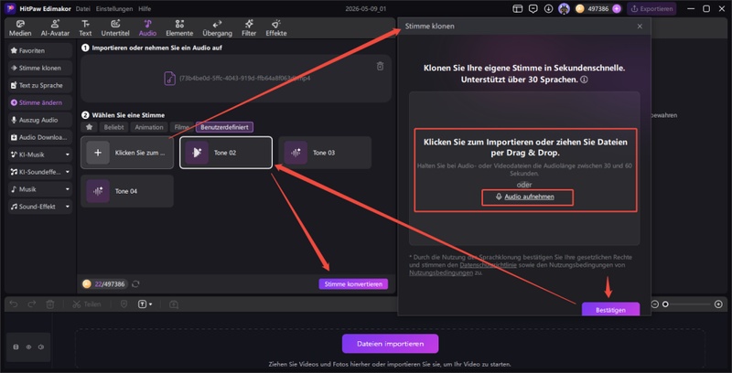Click the Bestätigen button

(x=610, y=310)
